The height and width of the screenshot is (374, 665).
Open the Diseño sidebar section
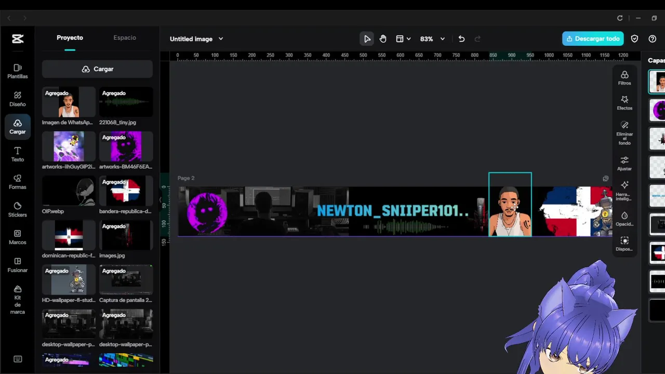[x=18, y=99]
